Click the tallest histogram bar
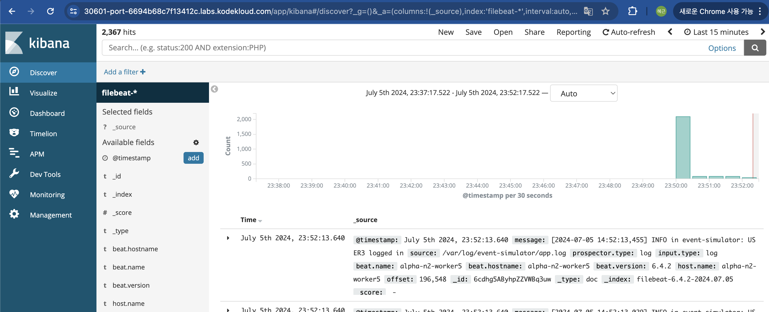This screenshot has width=769, height=312. [682, 147]
